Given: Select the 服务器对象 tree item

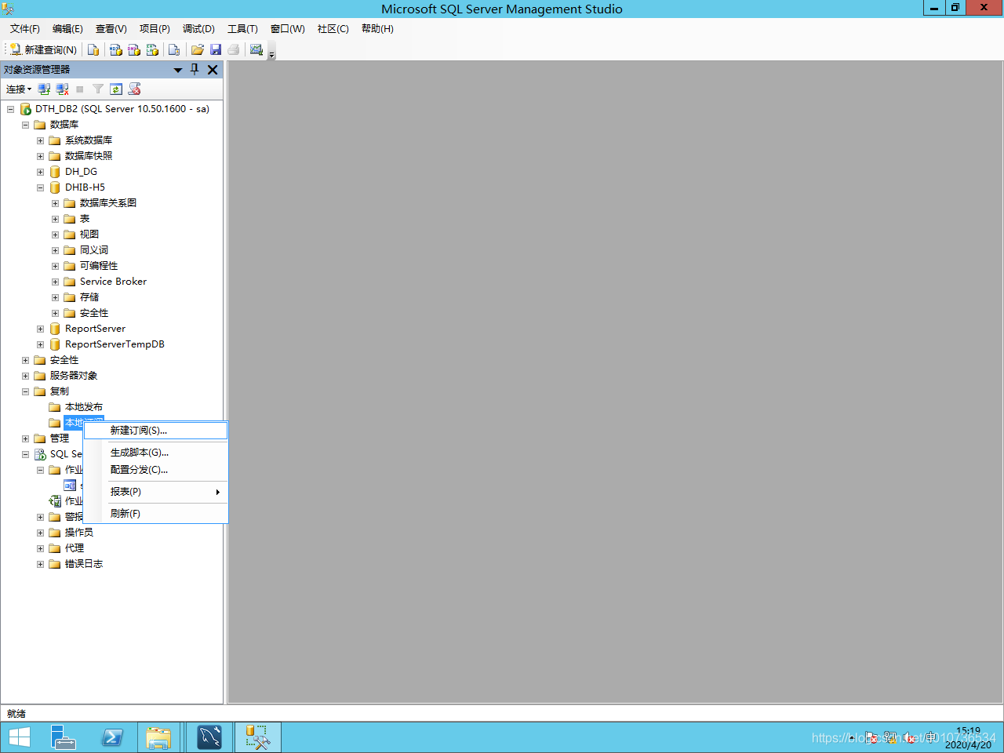Looking at the screenshot, I should pos(74,376).
